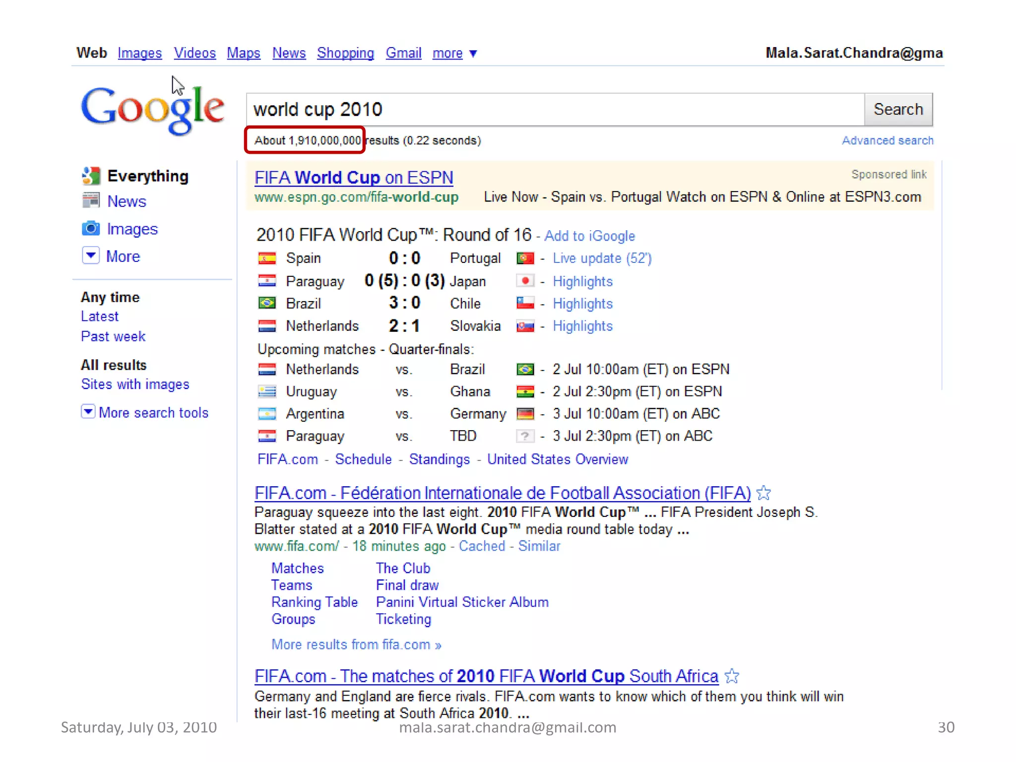Screen dimensions: 1016x762
Task: Open the Shopping tab
Action: pos(346,53)
